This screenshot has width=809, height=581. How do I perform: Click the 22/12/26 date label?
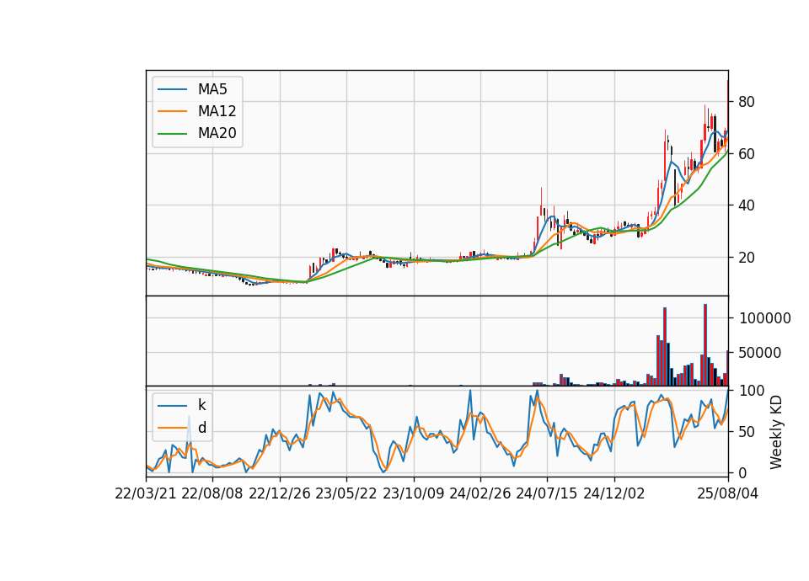(x=280, y=493)
